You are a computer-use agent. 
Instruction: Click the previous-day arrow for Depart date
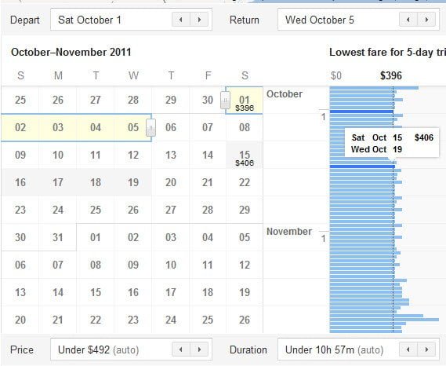[181, 20]
